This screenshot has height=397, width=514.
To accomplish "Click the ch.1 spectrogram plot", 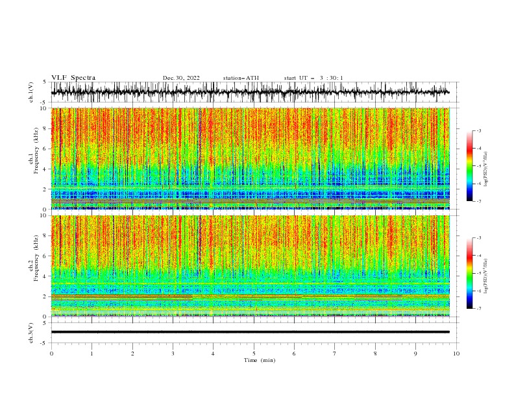I will pyautogui.click(x=250, y=158).
